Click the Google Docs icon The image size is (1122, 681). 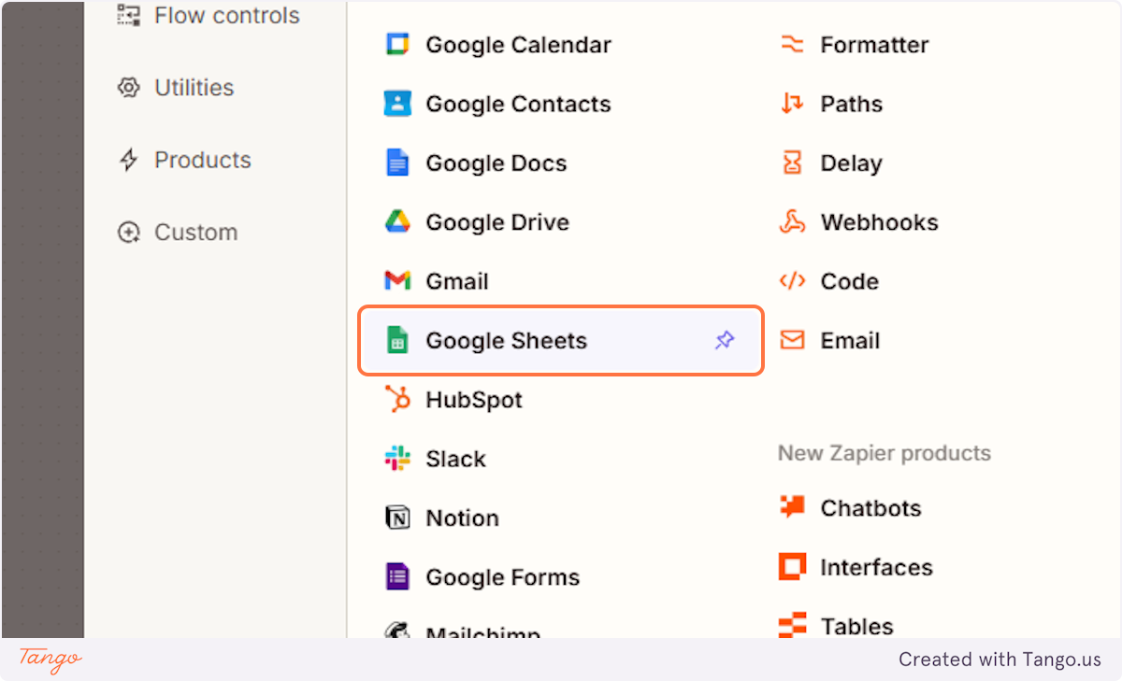coord(397,163)
